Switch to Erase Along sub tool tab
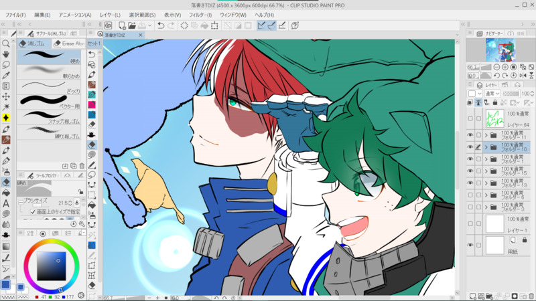Screen dimensions: 536x301 [70, 43]
